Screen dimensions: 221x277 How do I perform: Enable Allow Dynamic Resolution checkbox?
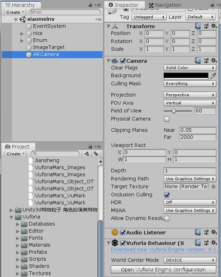(166, 218)
